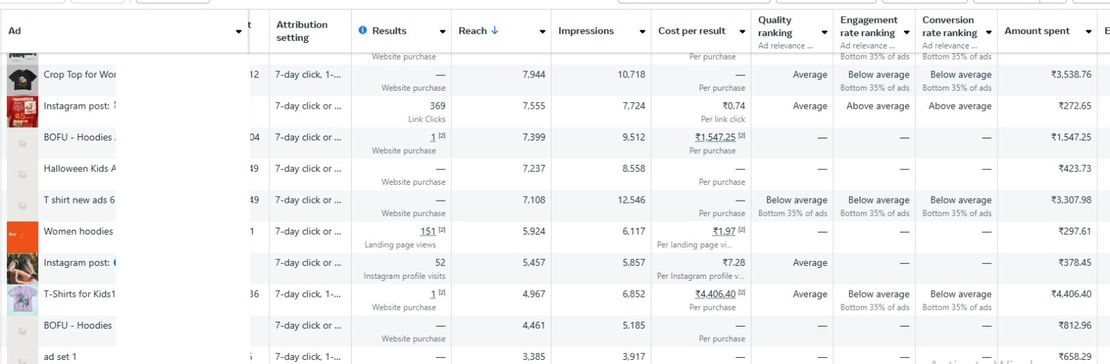Click the underlined ₹4,406.40 cost per result
1110x364 pixels.
pos(715,294)
